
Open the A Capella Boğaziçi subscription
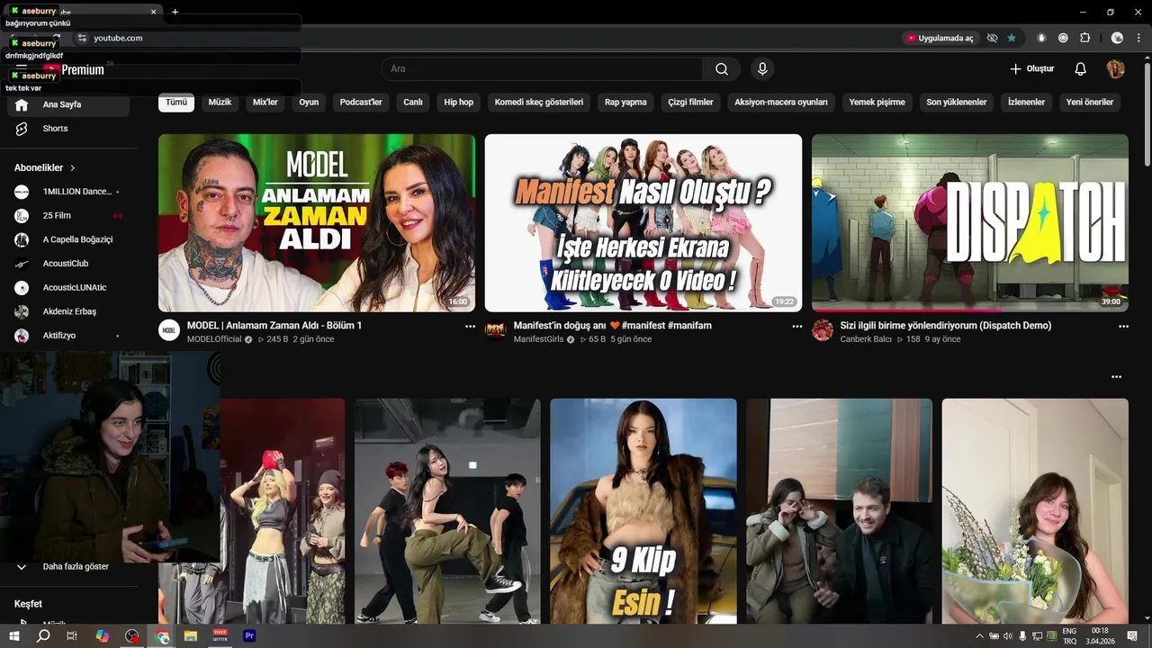coord(68,239)
